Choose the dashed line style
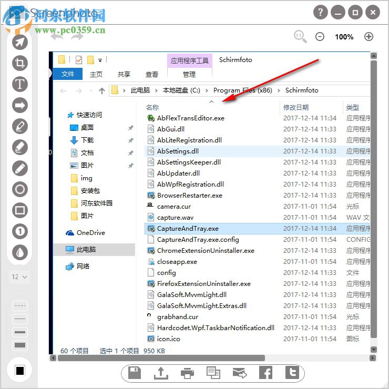Screen dimensions: 389x389 [20, 305]
